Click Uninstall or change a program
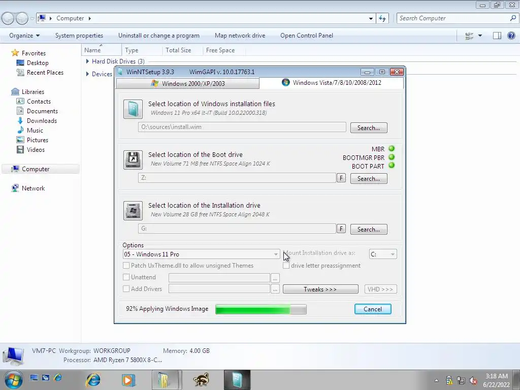 pyautogui.click(x=159, y=36)
